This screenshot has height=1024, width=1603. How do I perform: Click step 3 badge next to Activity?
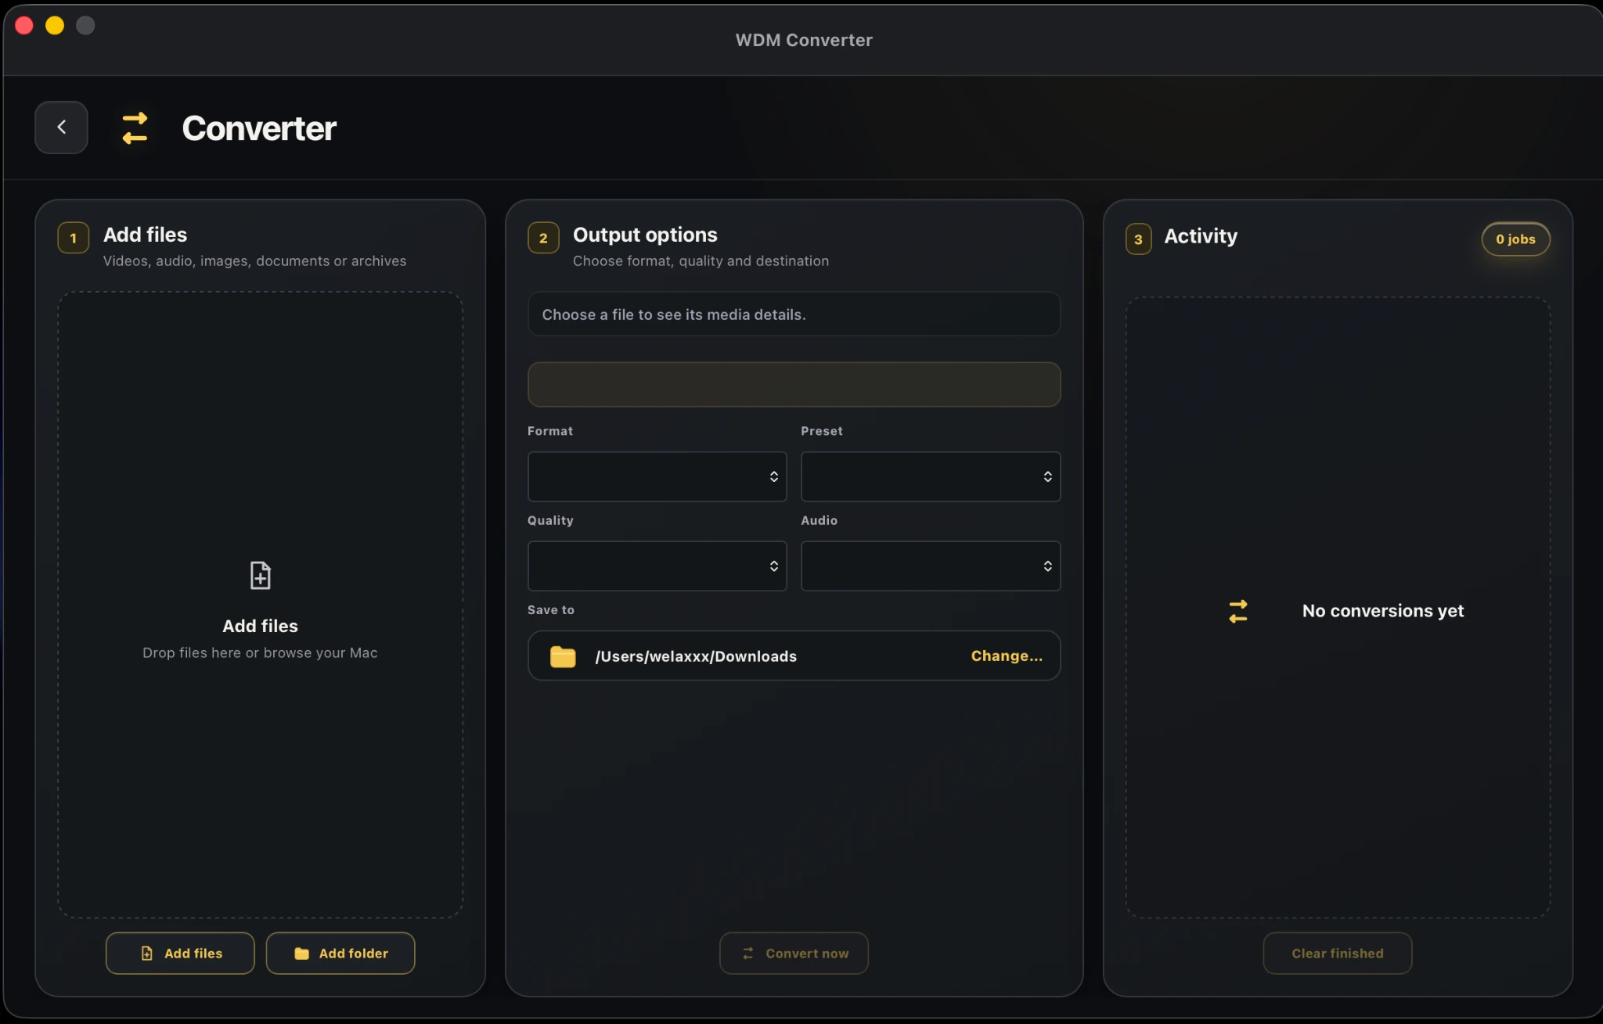coord(1138,239)
